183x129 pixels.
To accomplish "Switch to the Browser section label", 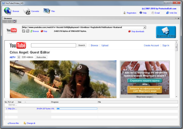I will (x=16, y=11).
